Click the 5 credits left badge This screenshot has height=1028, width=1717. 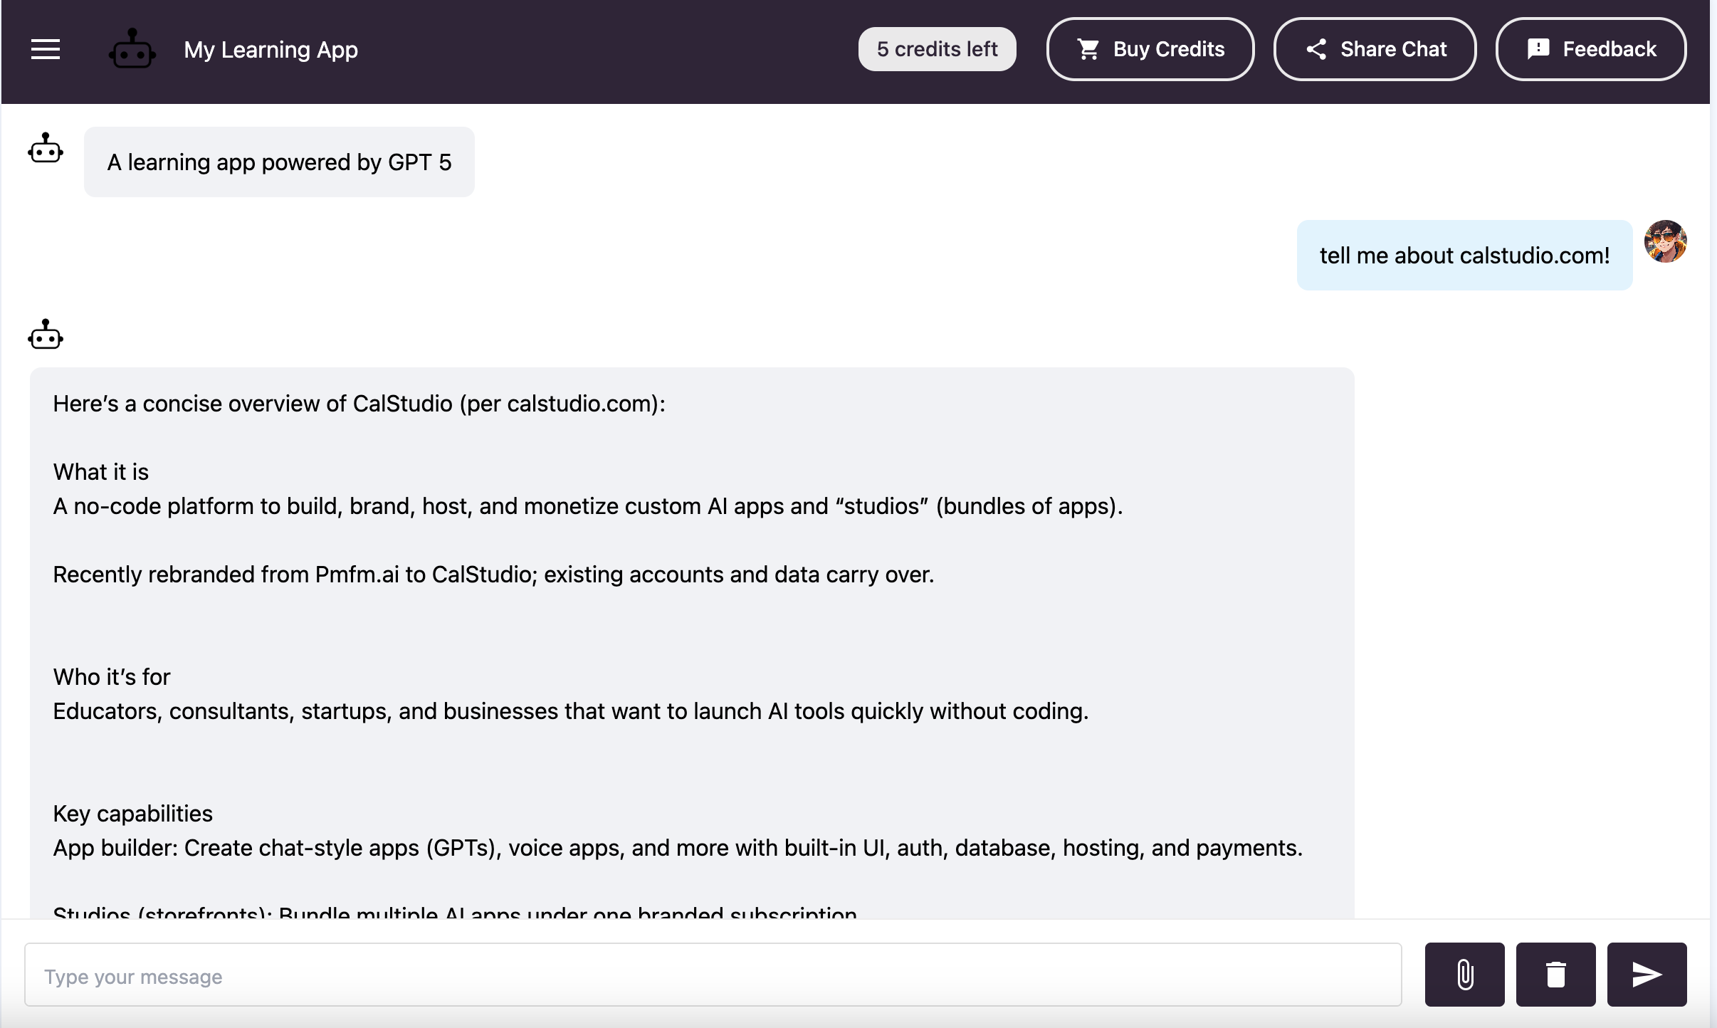pyautogui.click(x=937, y=49)
